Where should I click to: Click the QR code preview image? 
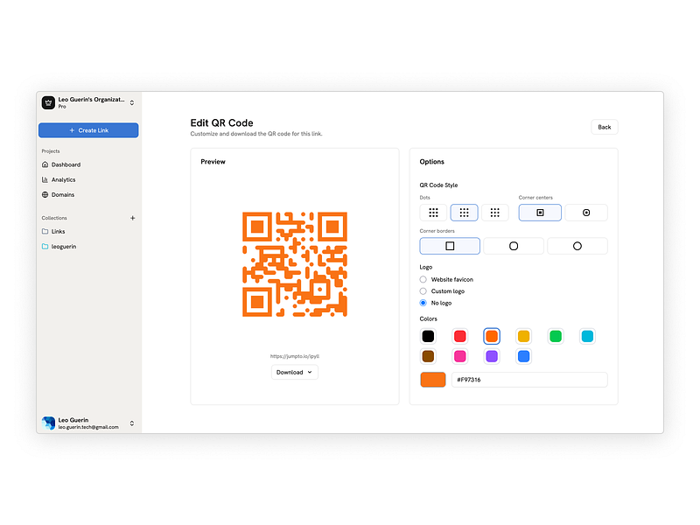pos(295,264)
